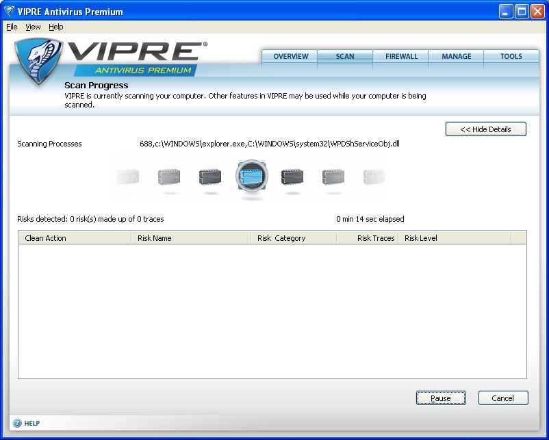Click the Scan Progress heading
Image resolution: width=549 pixels, height=440 pixels.
pos(97,85)
